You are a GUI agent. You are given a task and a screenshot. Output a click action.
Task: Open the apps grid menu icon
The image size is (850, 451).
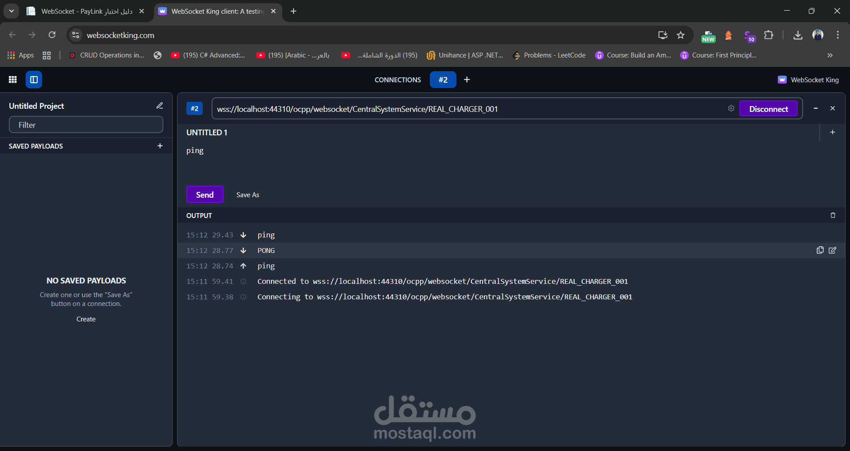[x=12, y=80]
